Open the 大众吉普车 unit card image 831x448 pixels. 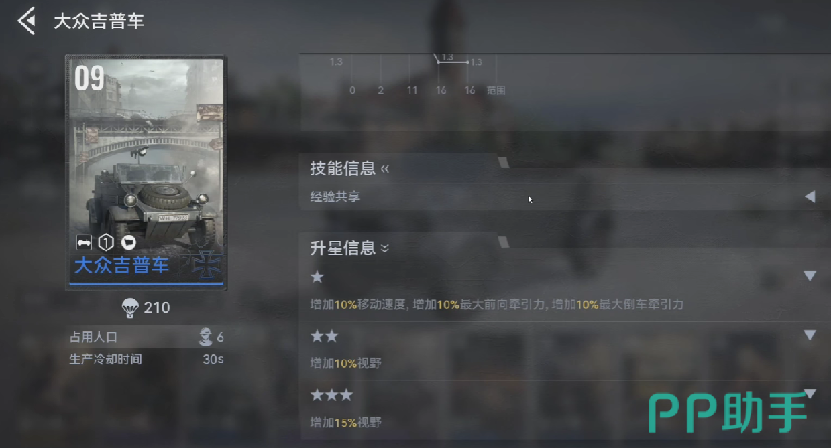click(x=146, y=173)
